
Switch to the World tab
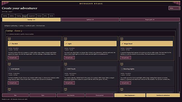(51, 16)
